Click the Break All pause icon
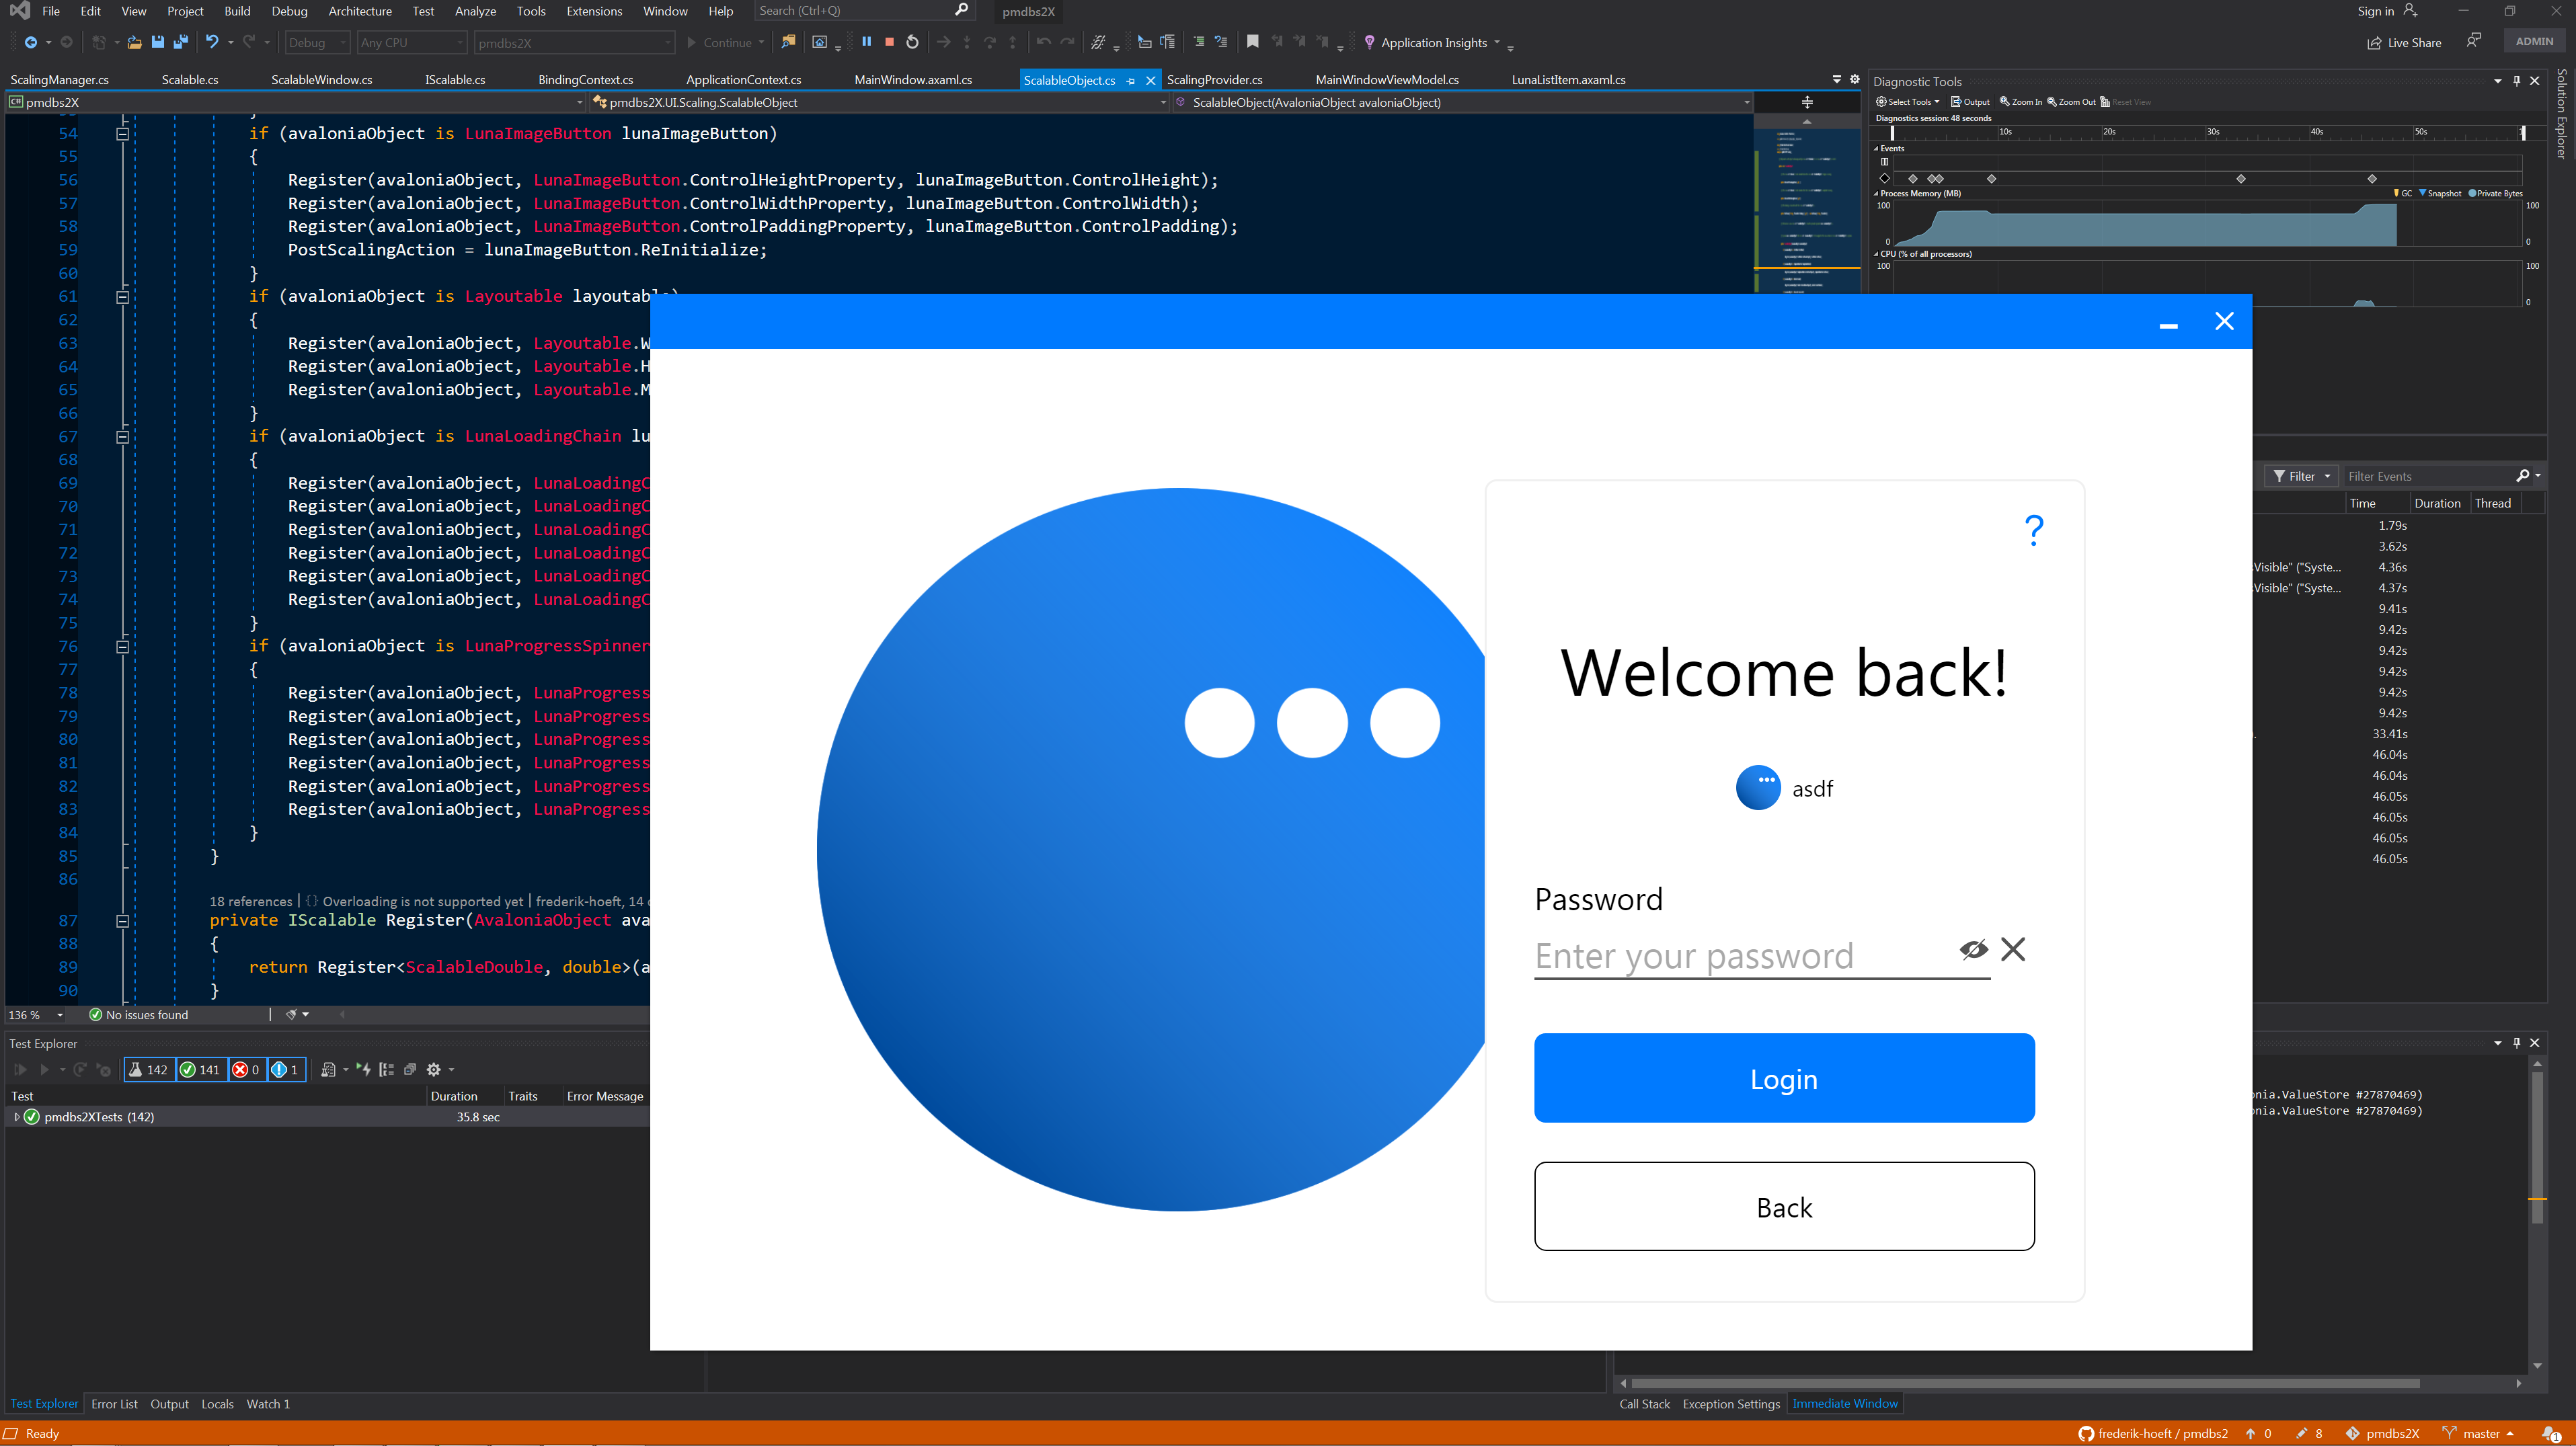Image resolution: width=2576 pixels, height=1446 pixels. tap(866, 42)
